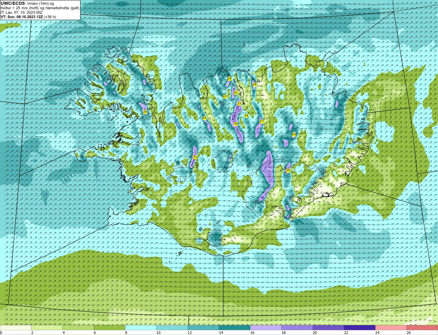
Task: Select the dark teal 14–16 legend swatch
Action: click(x=235, y=328)
